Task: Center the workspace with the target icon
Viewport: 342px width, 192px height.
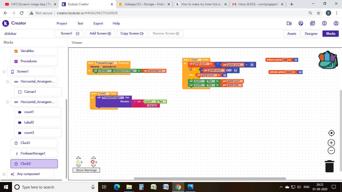Action: tap(331, 133)
